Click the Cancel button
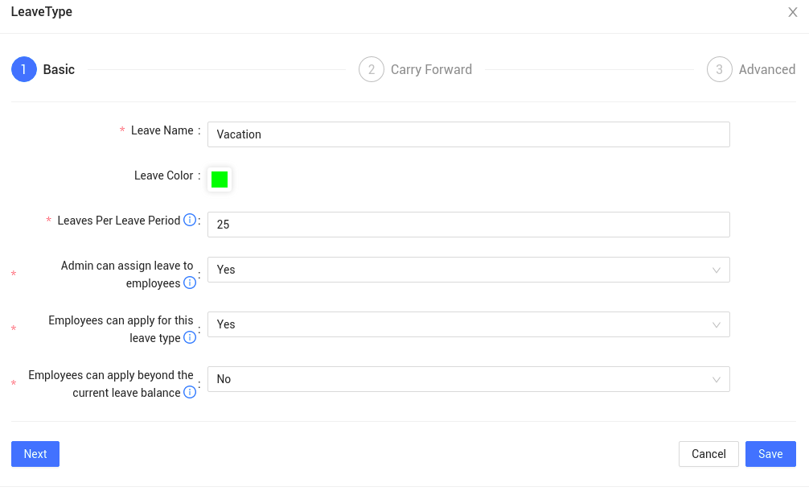Image resolution: width=809 pixels, height=491 pixels. 708,454
